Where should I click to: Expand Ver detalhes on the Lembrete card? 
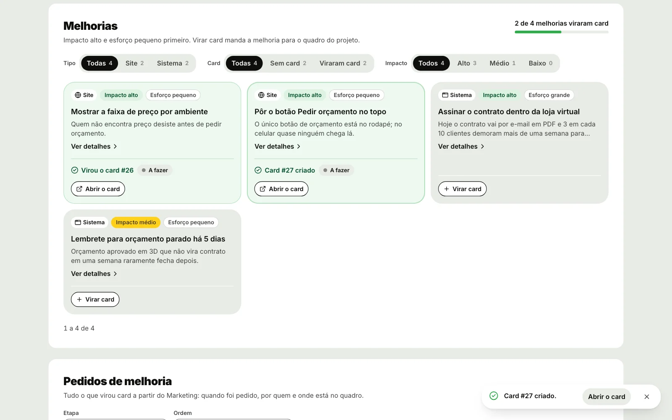[x=94, y=274]
